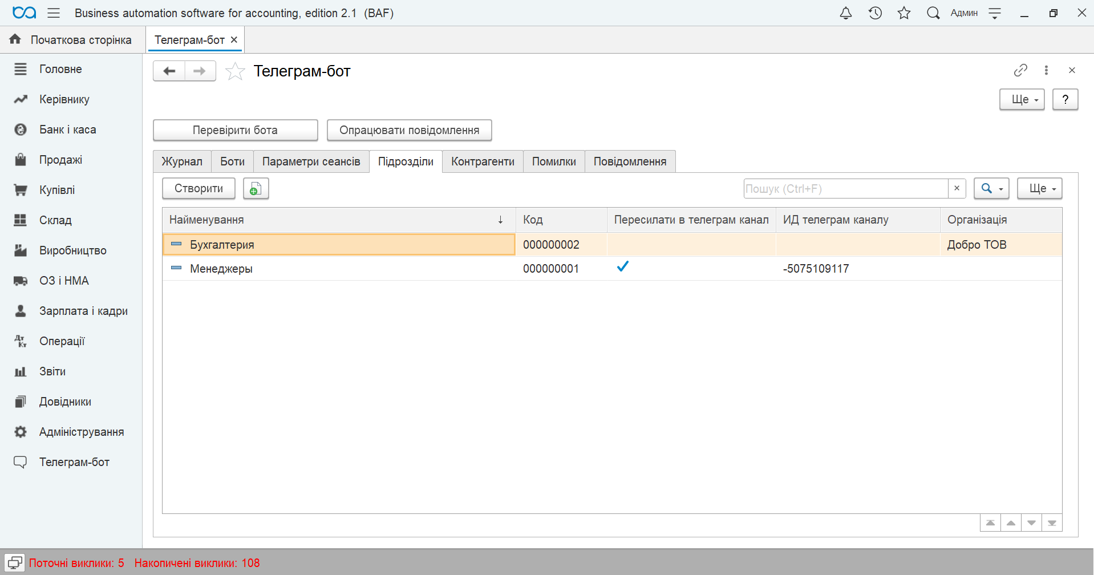1094x575 pixels.
Task: Open the home icon Початкова сторінка
Action: pyautogui.click(x=15, y=39)
